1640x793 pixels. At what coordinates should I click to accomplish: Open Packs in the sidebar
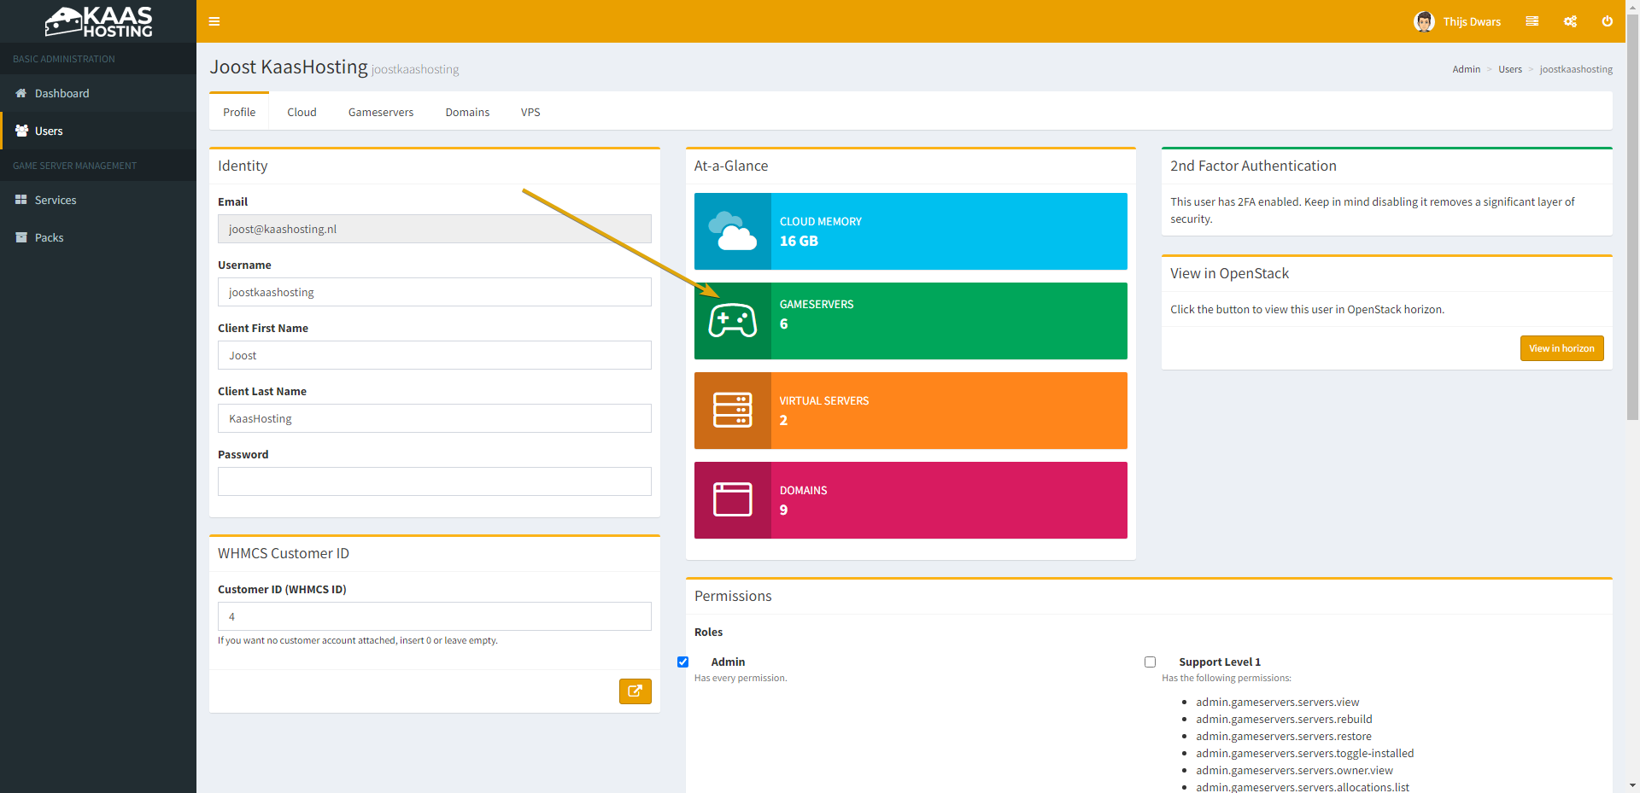coord(49,237)
